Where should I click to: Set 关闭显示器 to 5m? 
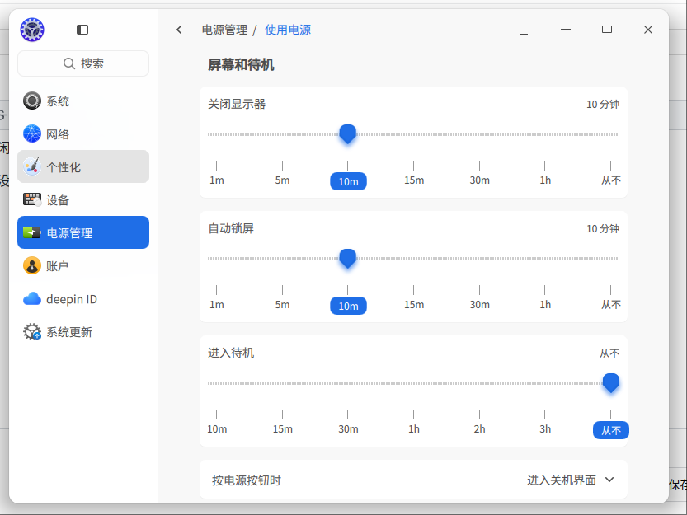[282, 180]
